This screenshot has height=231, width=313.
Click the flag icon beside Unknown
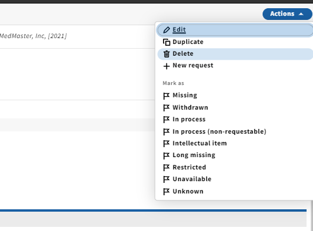[x=166, y=192]
